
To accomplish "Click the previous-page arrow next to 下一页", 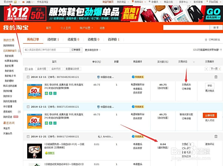I will point(206,69).
